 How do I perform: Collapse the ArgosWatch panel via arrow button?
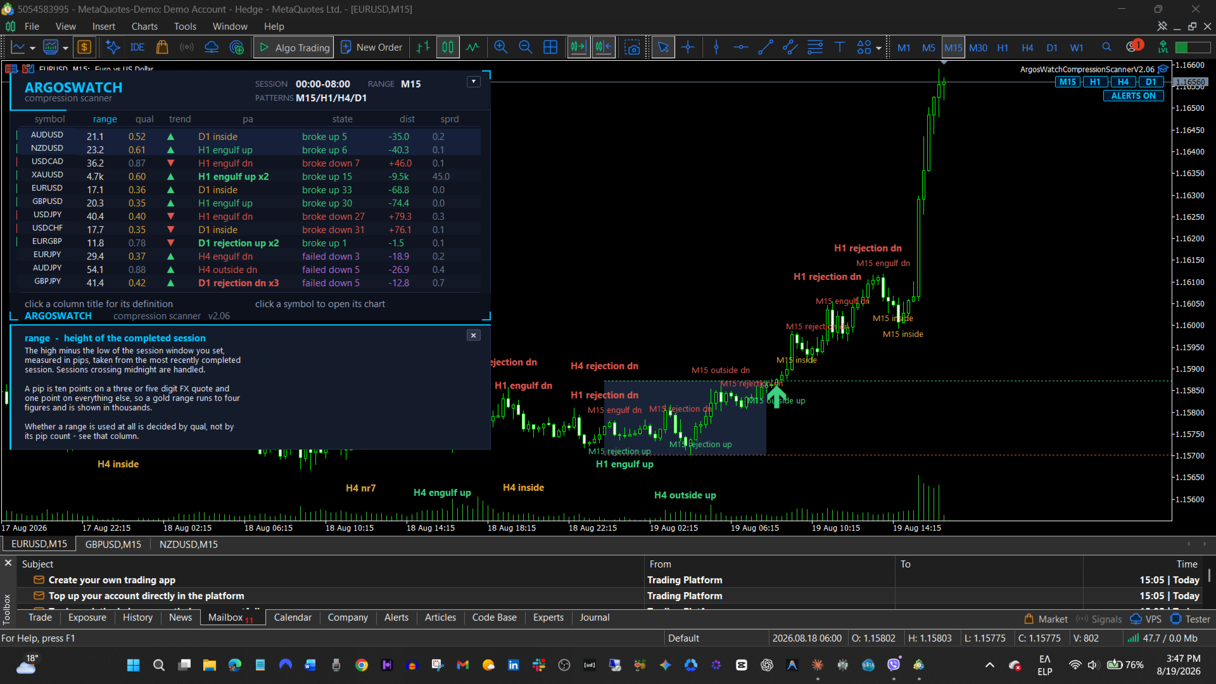pos(473,82)
